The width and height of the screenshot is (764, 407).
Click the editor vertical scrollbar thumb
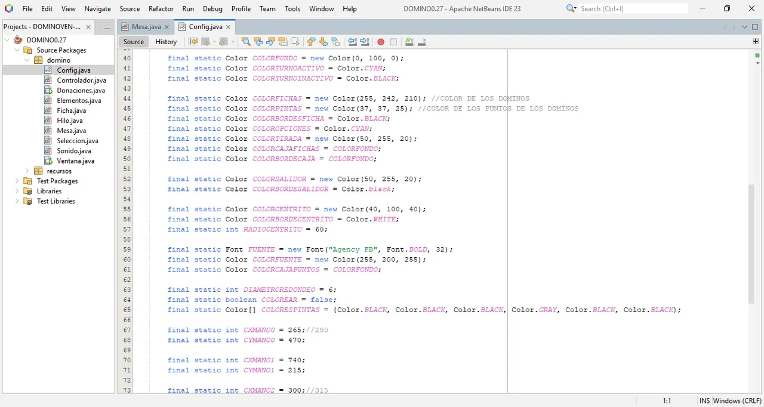(x=751, y=243)
